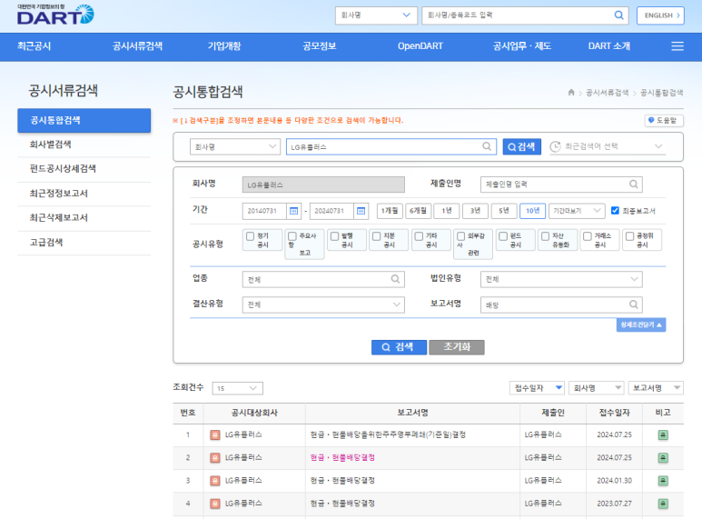
Task: Open the 공시서류검색 menu
Action: pyautogui.click(x=137, y=46)
